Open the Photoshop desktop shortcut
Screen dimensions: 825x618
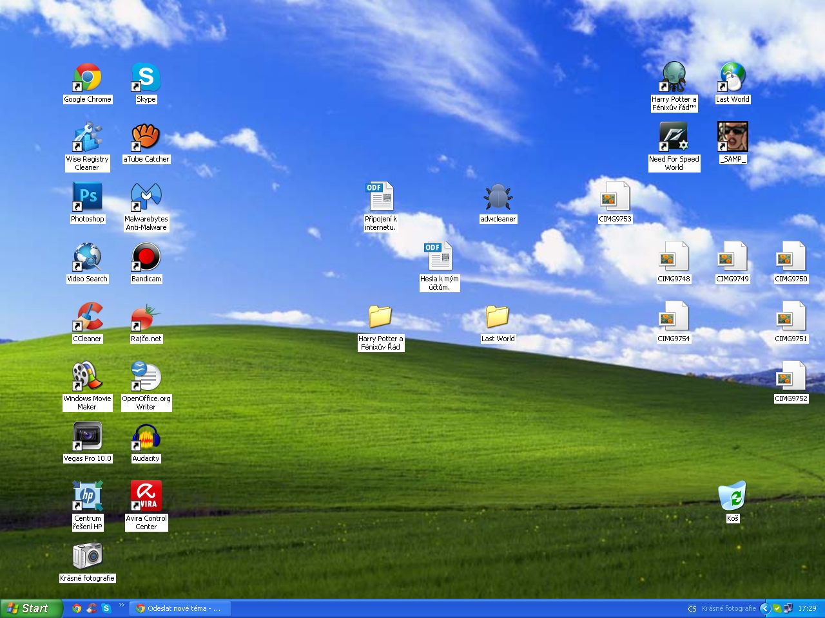87,197
